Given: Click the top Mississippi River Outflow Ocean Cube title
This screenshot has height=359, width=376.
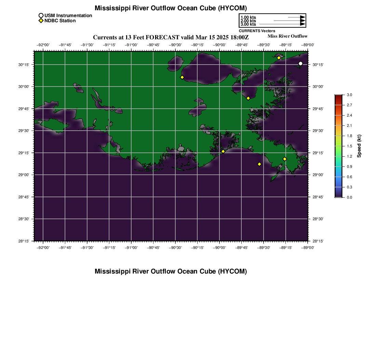Looking at the screenshot, I should pyautogui.click(x=171, y=8).
